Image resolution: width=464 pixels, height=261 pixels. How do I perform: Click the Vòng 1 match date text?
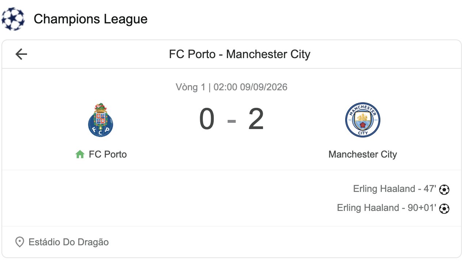point(232,87)
